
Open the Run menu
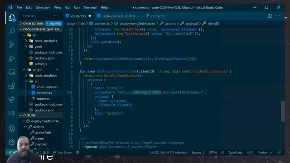77,7
